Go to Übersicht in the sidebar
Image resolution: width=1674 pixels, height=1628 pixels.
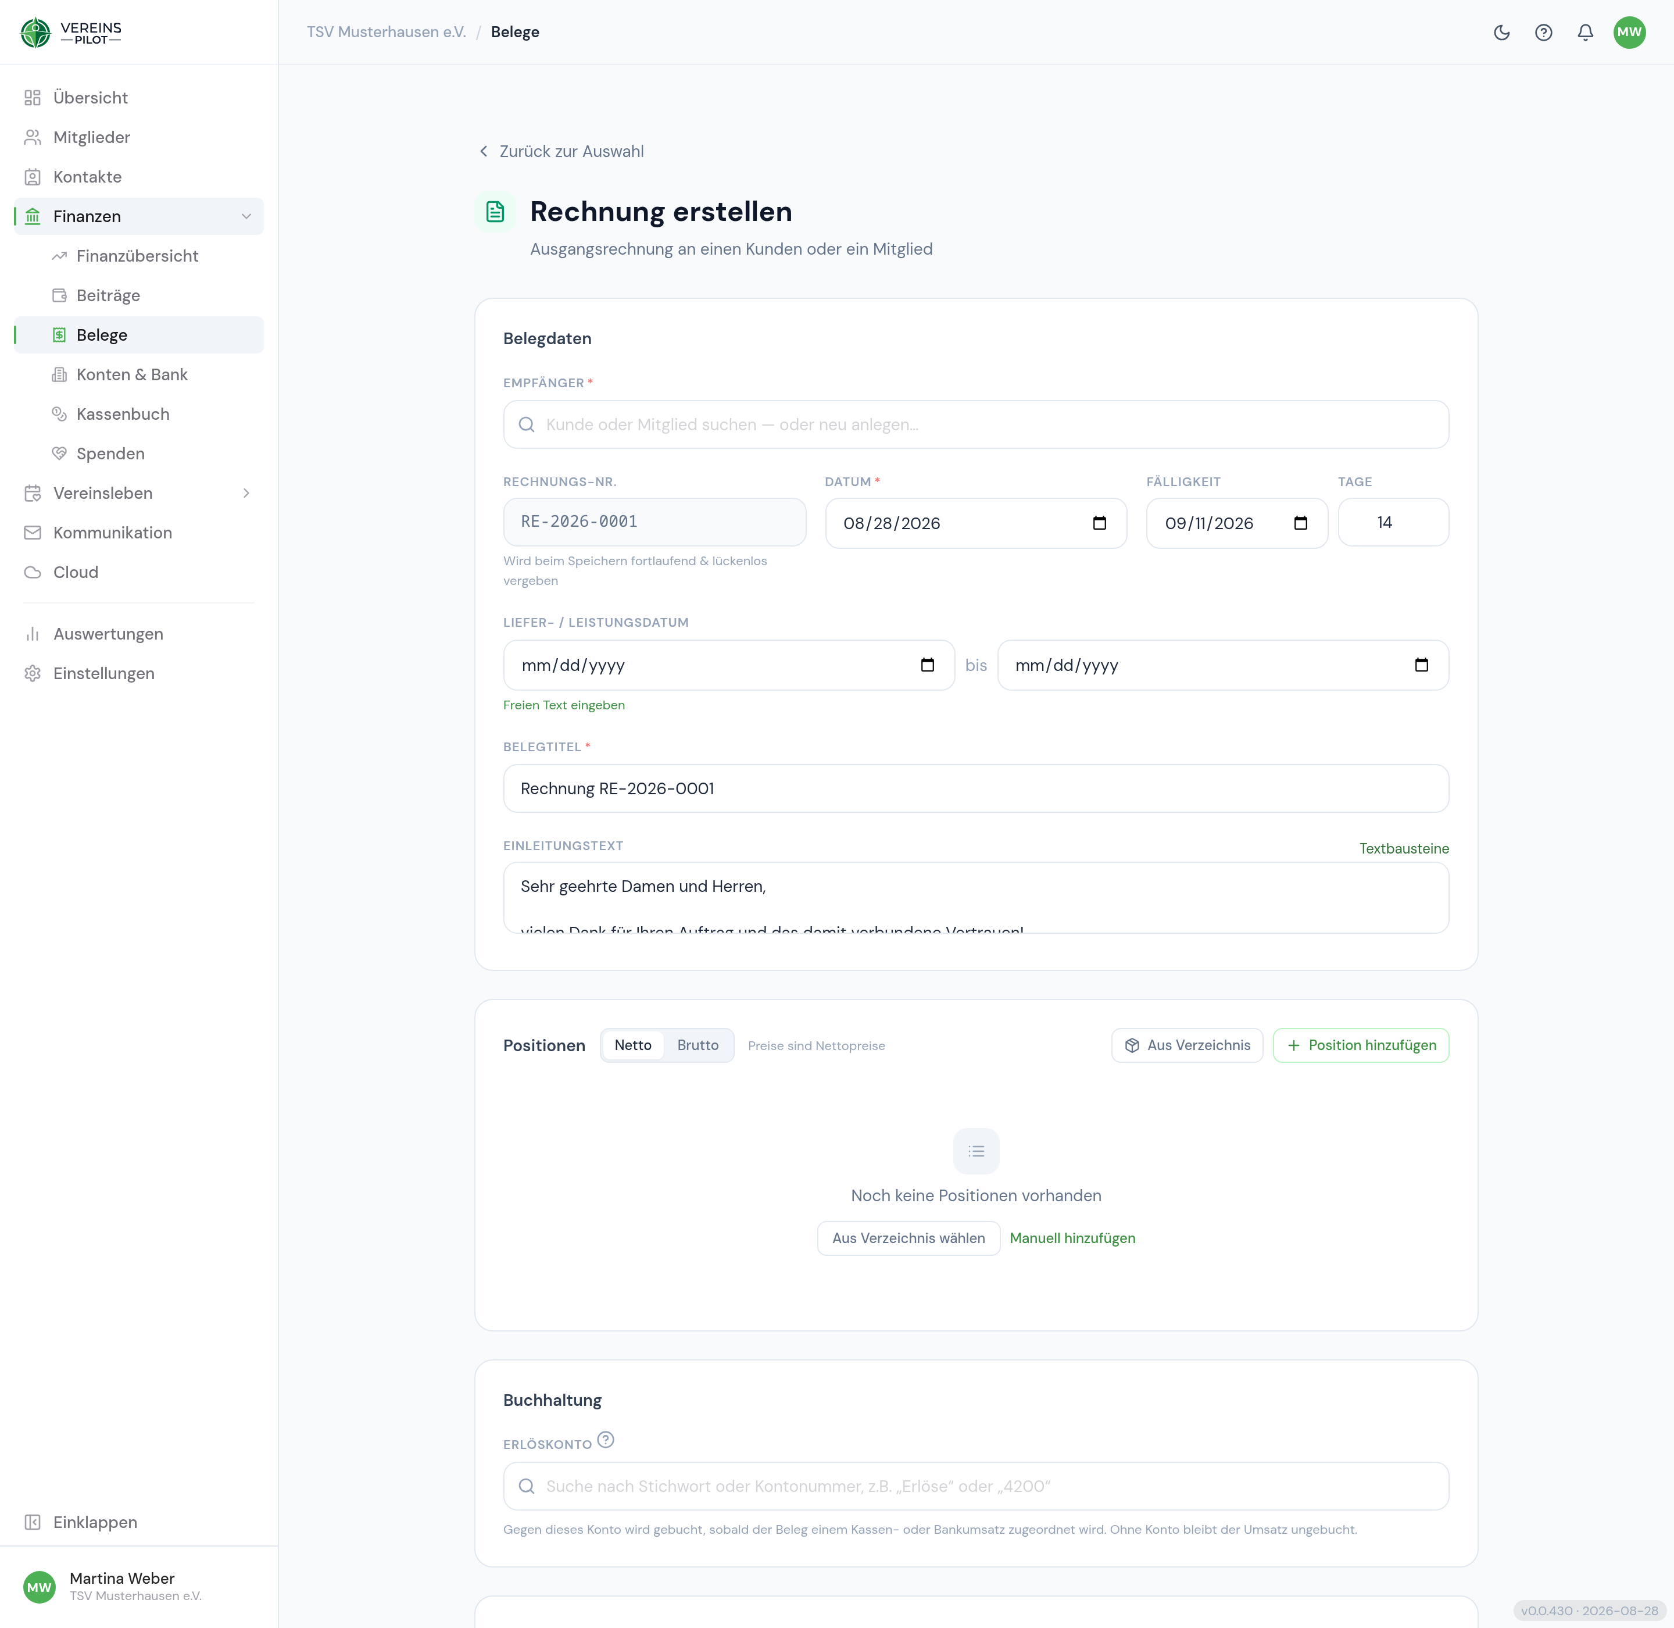tap(138, 98)
